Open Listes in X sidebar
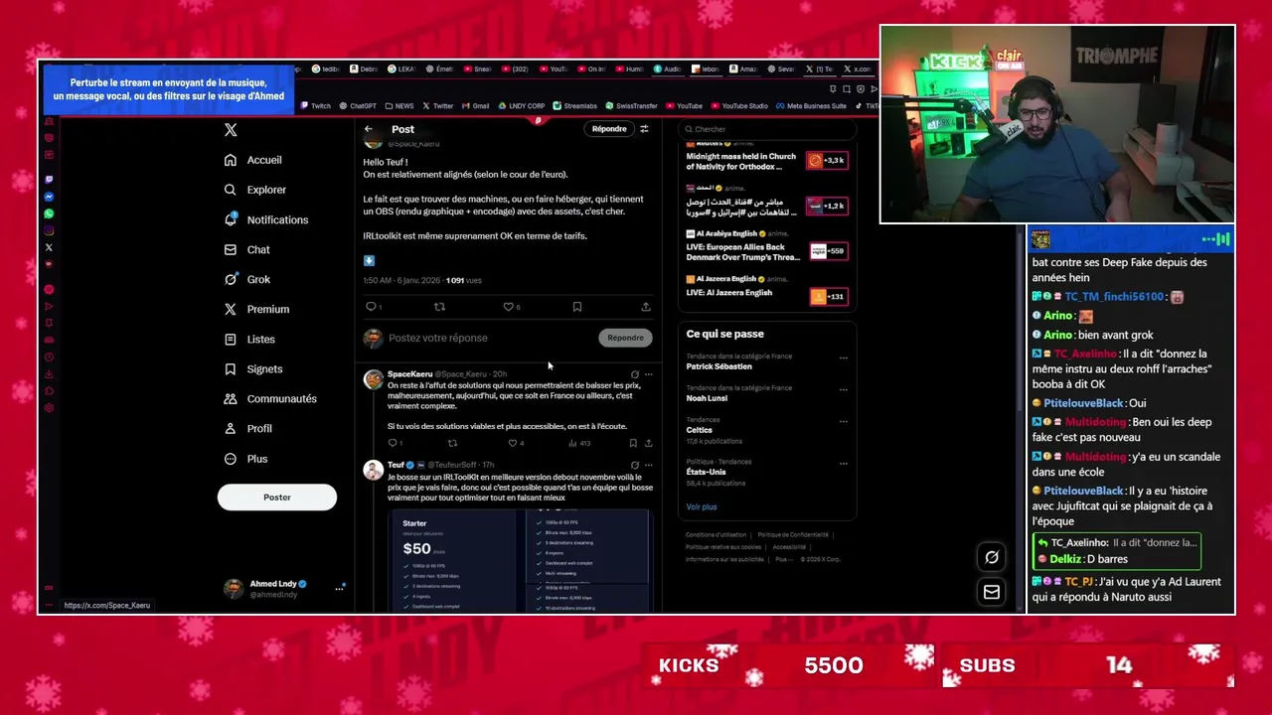 [249, 339]
